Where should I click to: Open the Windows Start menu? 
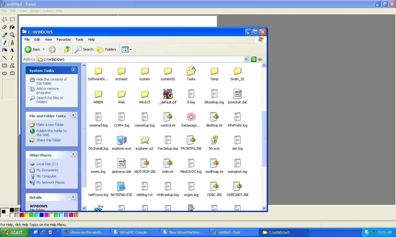coord(15,232)
